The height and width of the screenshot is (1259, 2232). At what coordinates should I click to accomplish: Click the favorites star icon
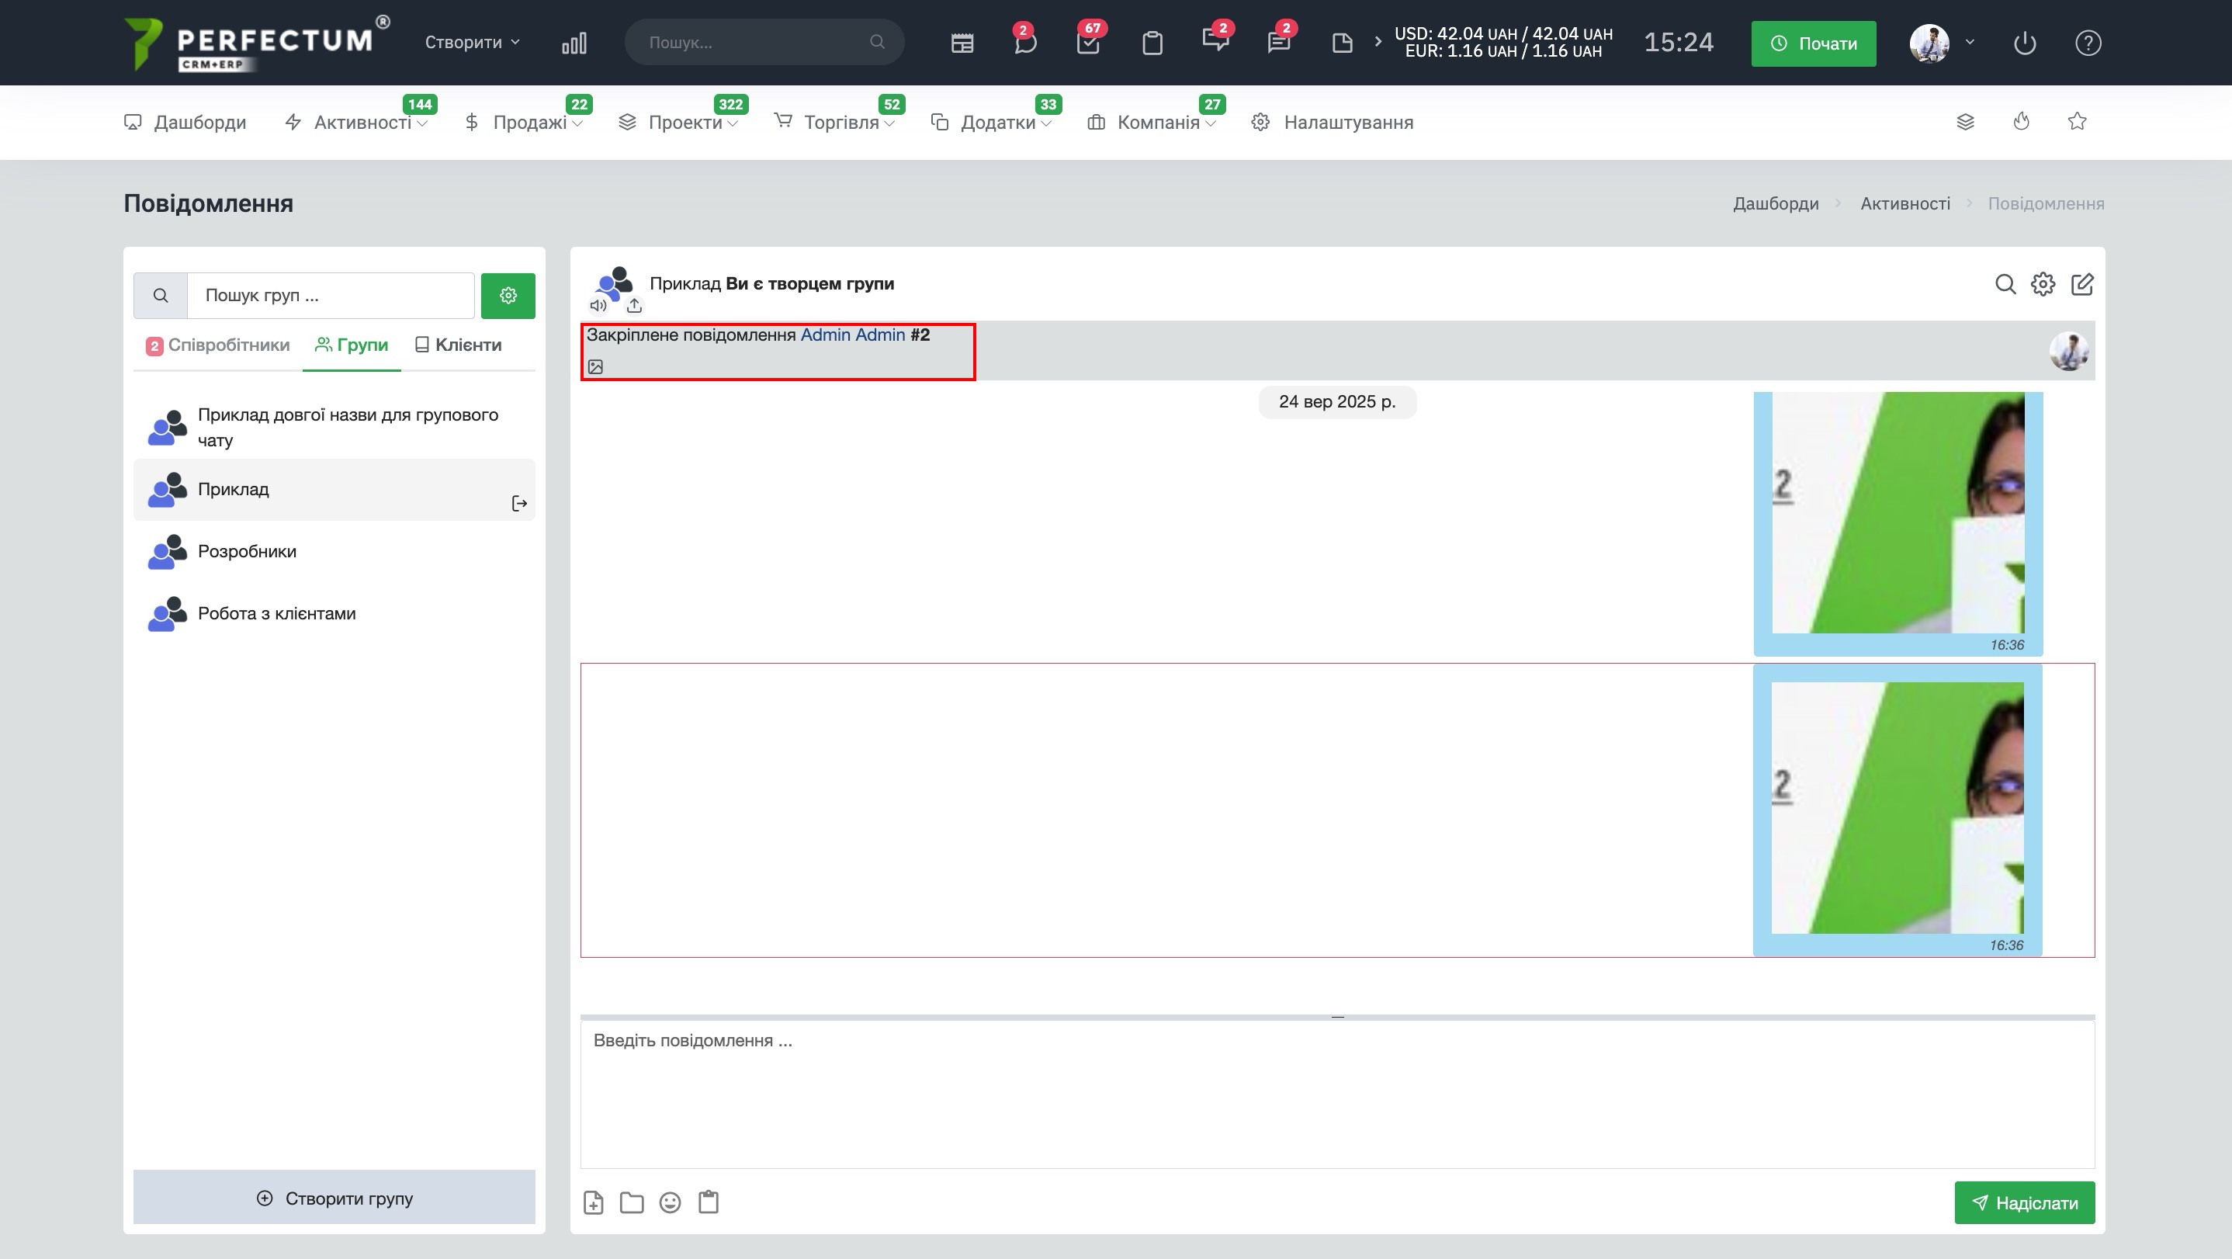point(2076,122)
